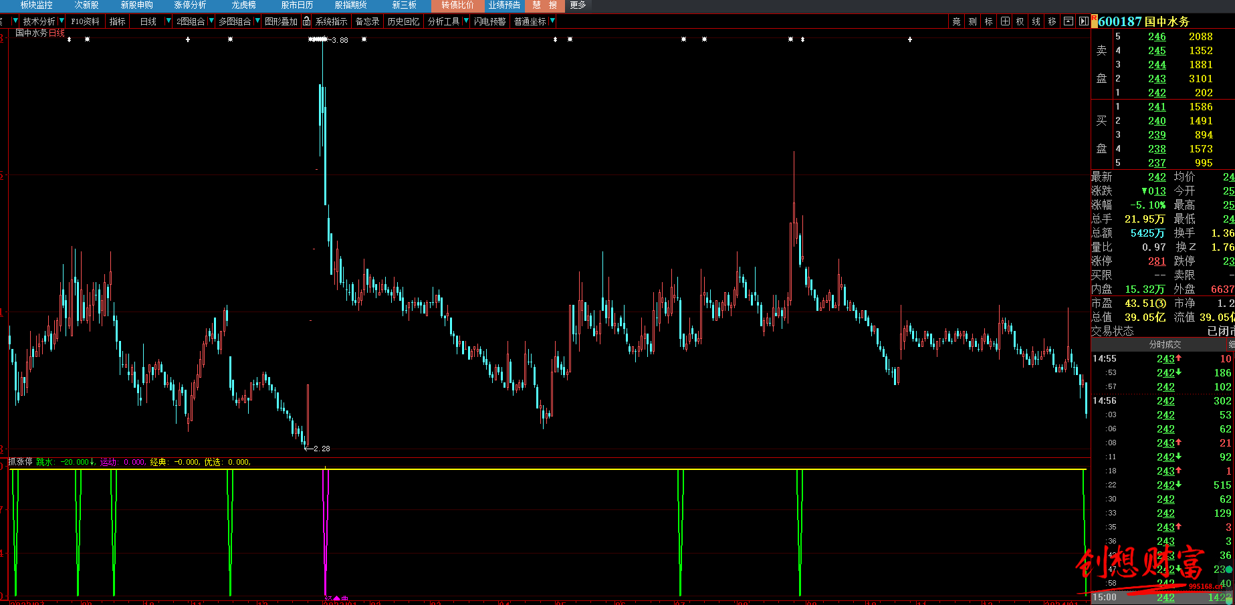Click the 技术分析 toolbar button

pos(39,21)
